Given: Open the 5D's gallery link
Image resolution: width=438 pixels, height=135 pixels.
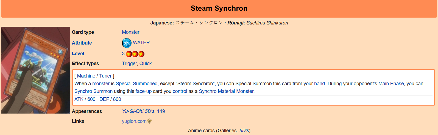Looking at the screenshot, I should (x=244, y=131).
